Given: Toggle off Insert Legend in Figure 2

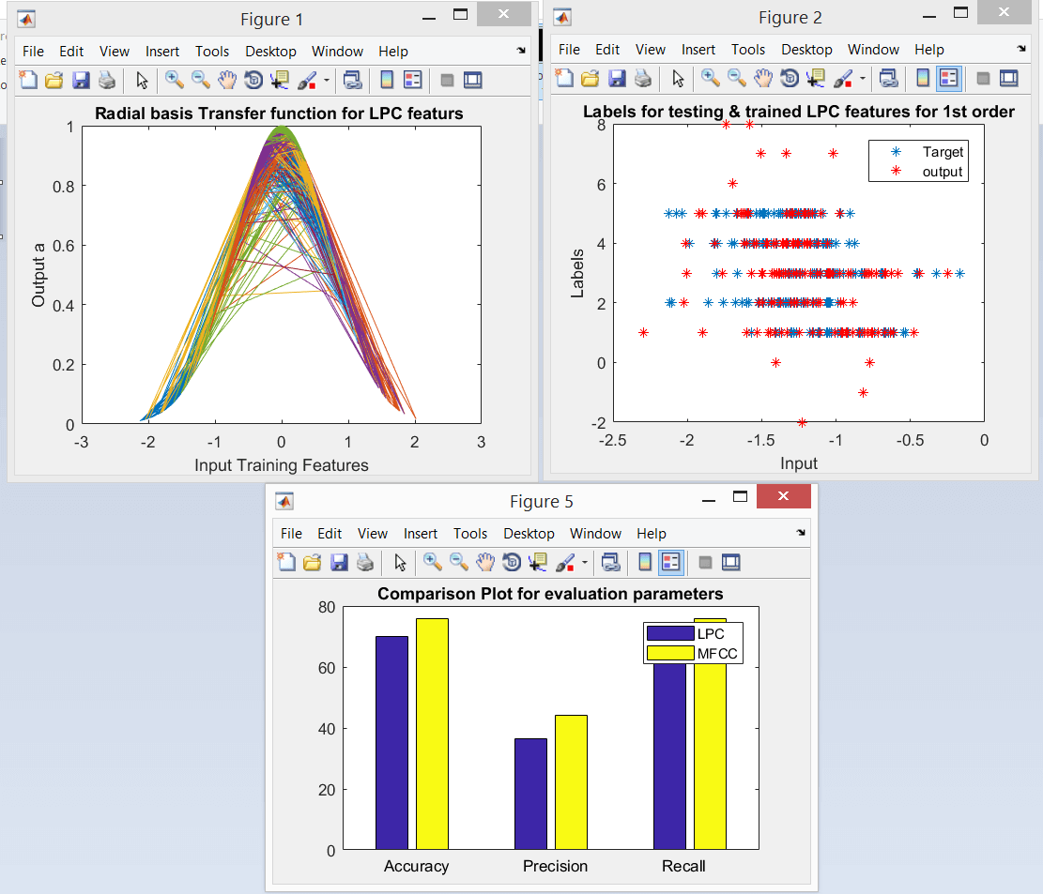Looking at the screenshot, I should pos(948,79).
